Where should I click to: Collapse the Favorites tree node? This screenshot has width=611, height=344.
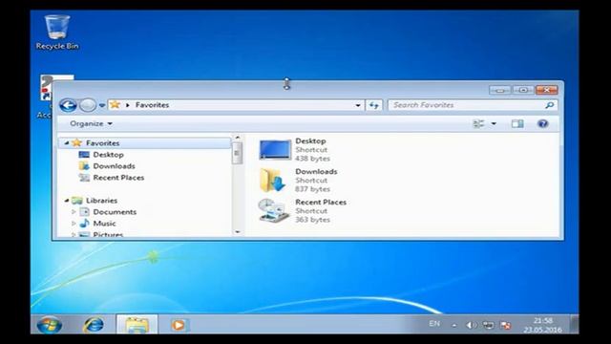pos(67,143)
